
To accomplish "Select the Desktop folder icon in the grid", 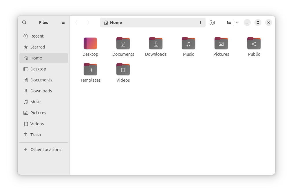I will tap(90, 43).
